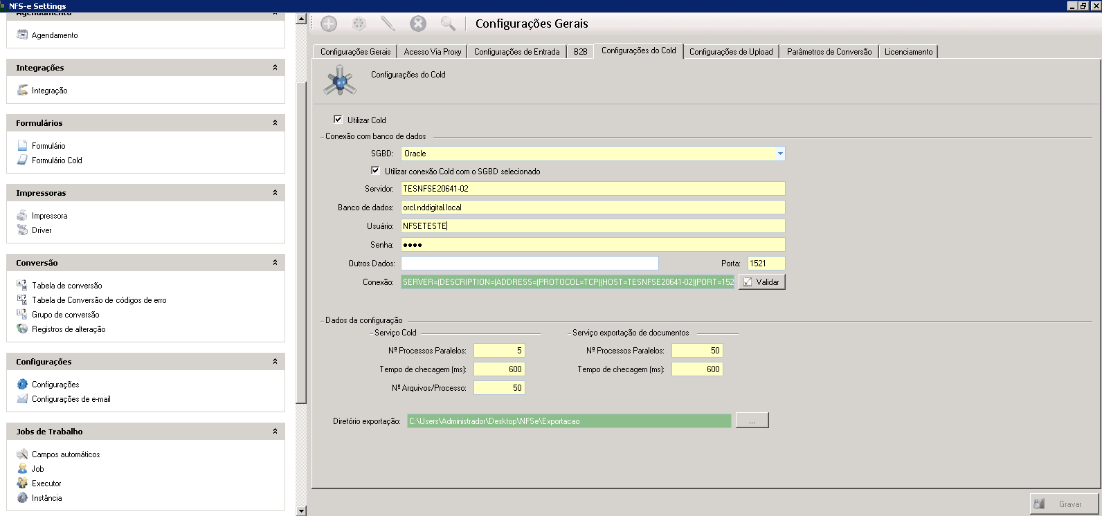The width and height of the screenshot is (1102, 516).
Task: Collapse the Formulários sidebar section
Action: click(275, 123)
